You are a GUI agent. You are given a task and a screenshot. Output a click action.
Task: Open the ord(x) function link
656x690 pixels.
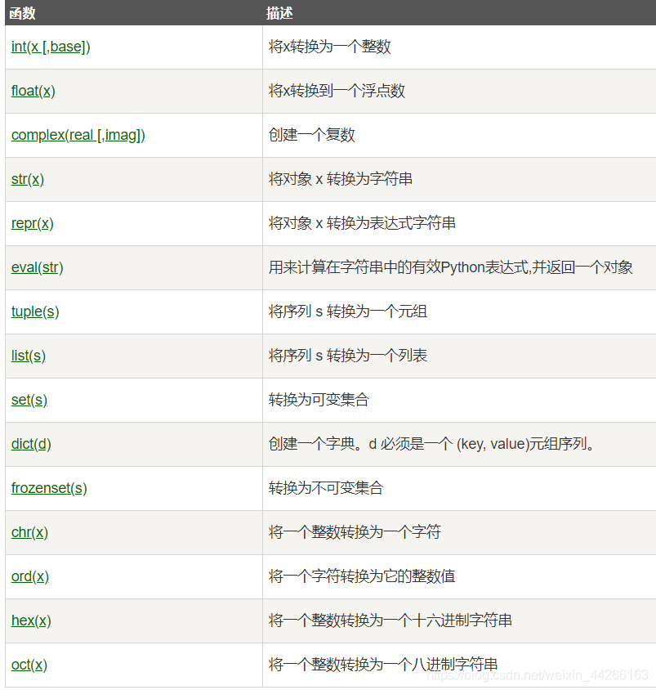30,576
